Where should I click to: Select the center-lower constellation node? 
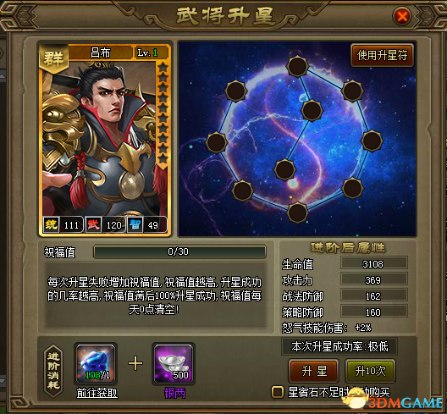[284, 169]
